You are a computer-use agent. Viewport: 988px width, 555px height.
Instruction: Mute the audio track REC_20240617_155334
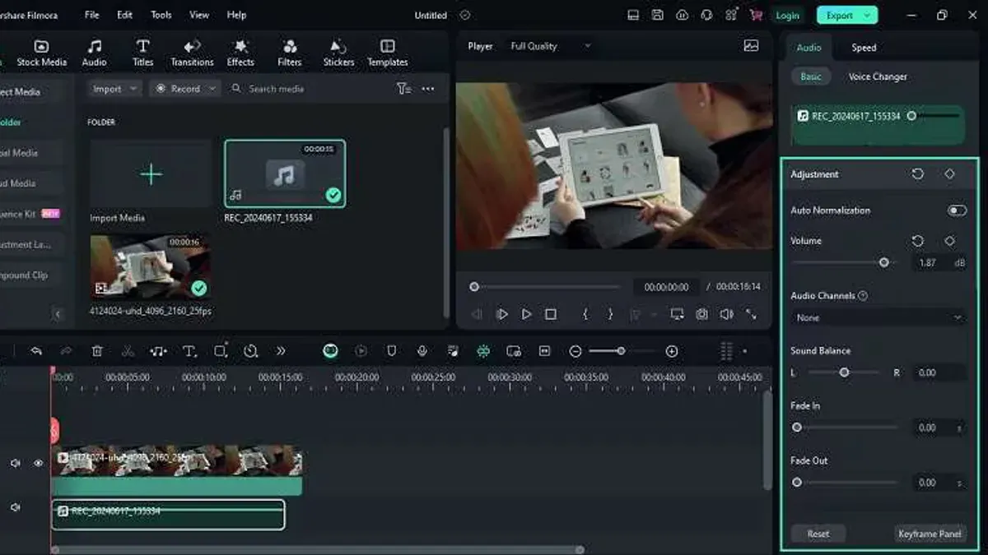tap(15, 508)
